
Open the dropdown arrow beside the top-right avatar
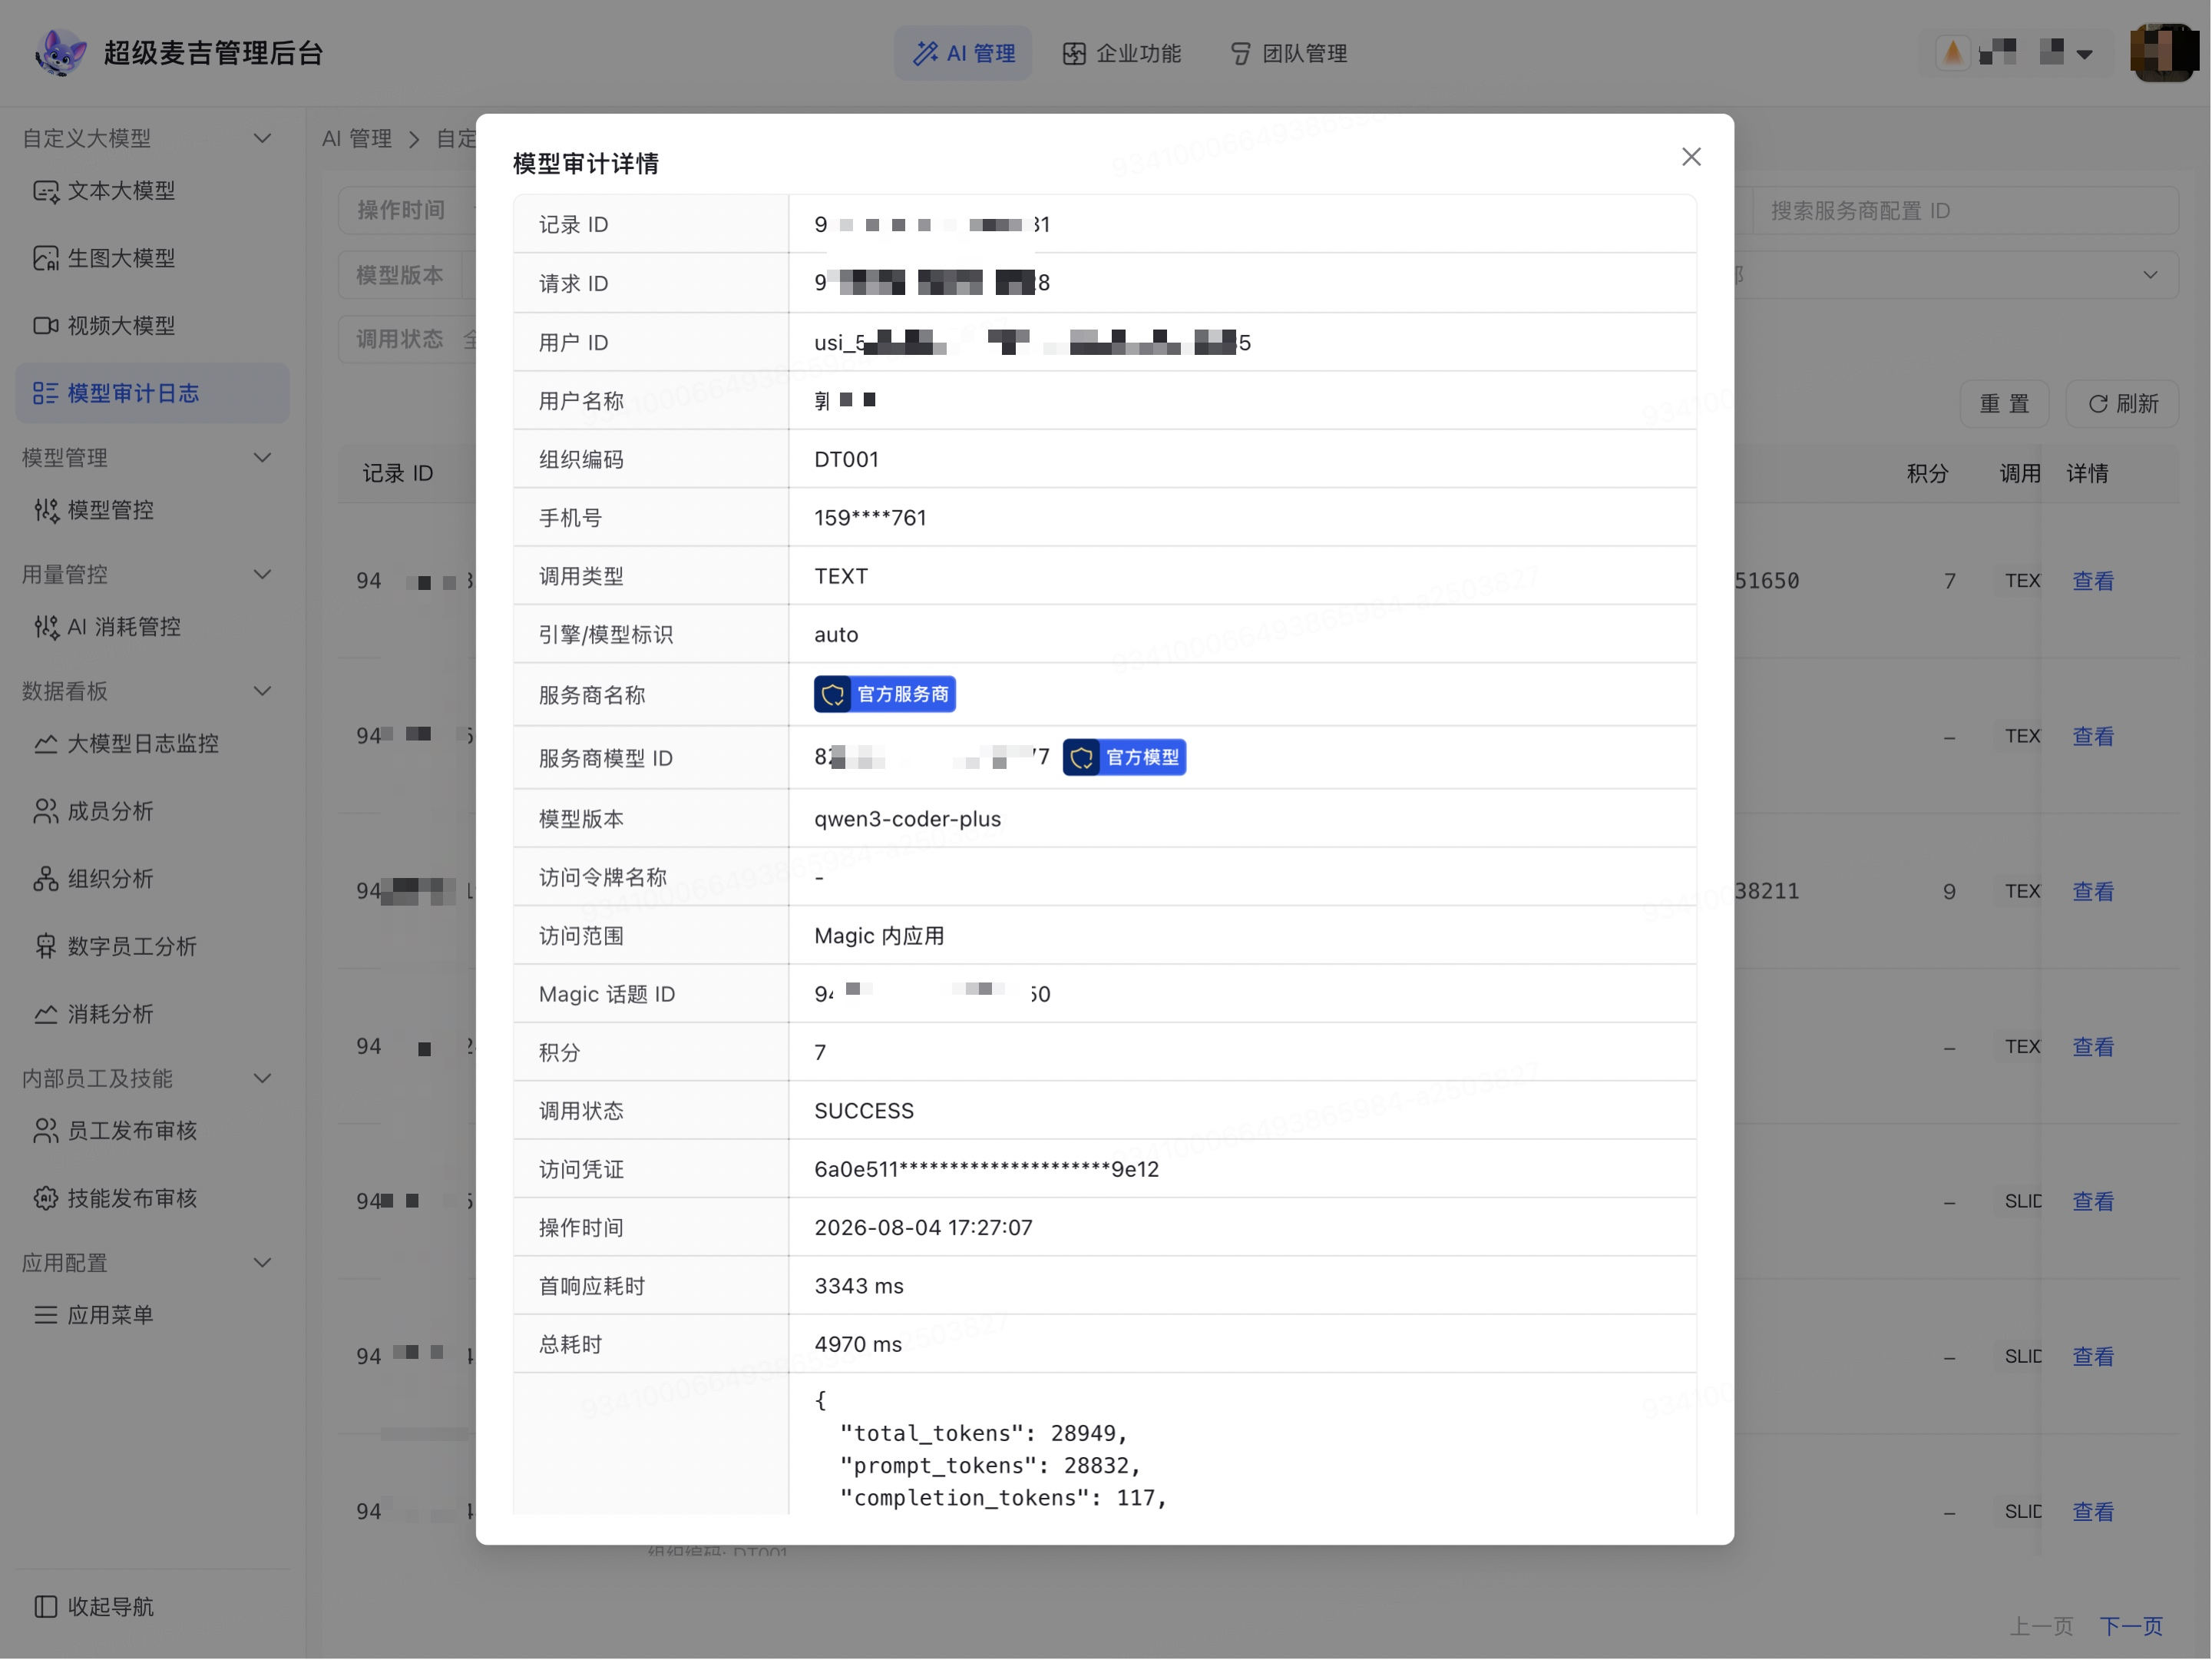pyautogui.click(x=2085, y=54)
